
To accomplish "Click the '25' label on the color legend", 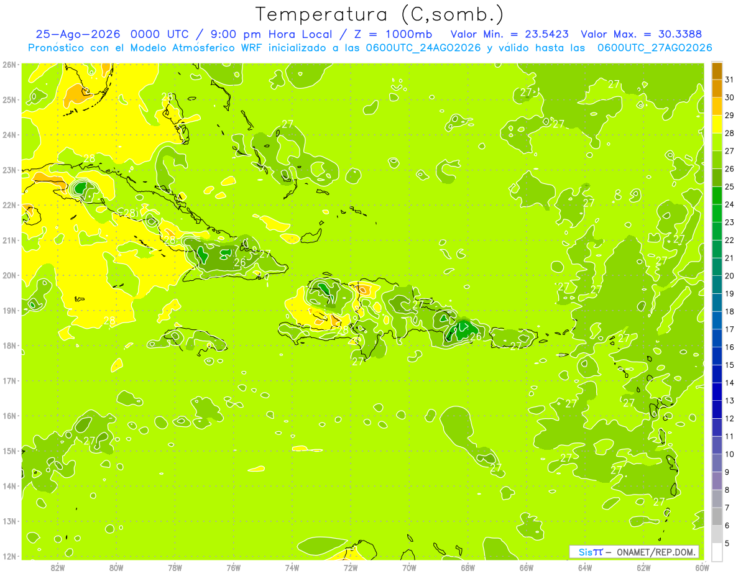I will click(x=729, y=186).
